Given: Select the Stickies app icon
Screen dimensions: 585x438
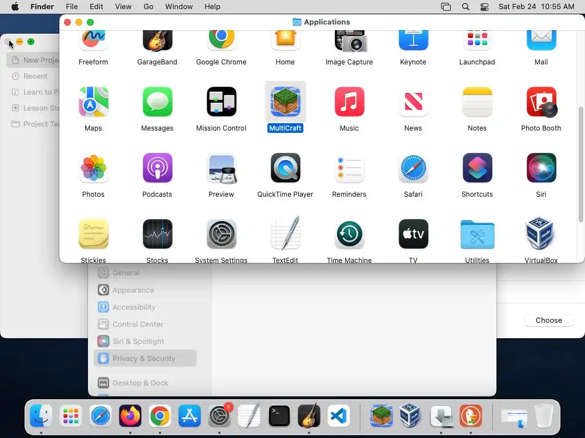Looking at the screenshot, I should pyautogui.click(x=93, y=234).
